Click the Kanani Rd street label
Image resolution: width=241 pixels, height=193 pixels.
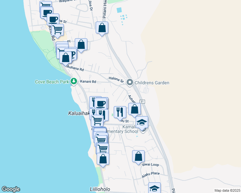[x=88, y=81]
